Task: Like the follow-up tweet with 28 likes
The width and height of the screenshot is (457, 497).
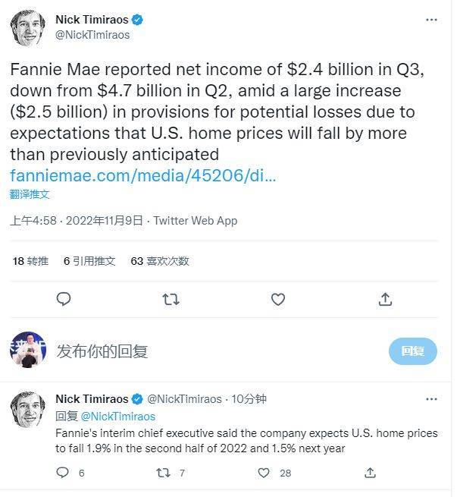Action: [x=264, y=473]
